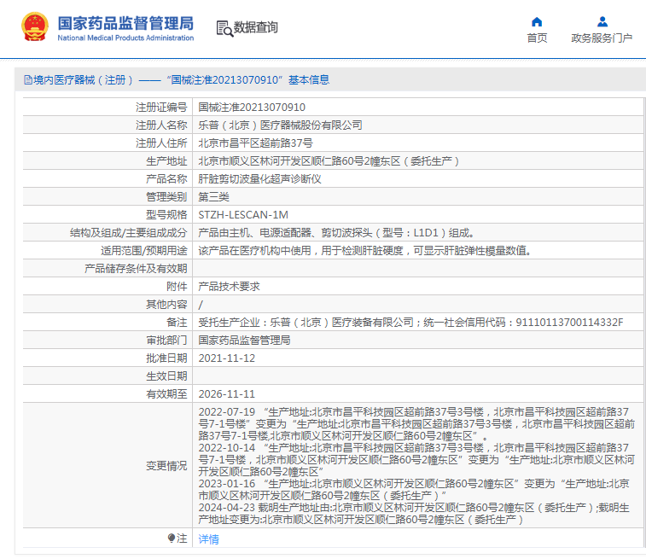Click the 其他内容 row label

(x=166, y=305)
